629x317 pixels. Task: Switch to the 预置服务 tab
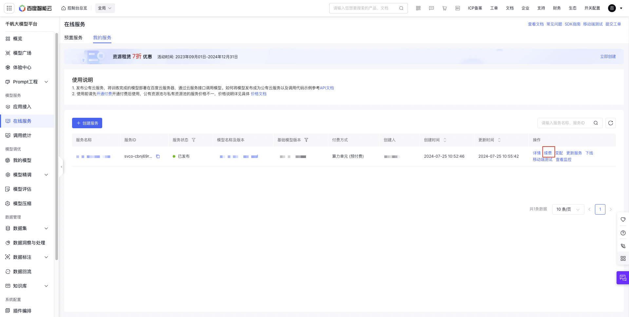[73, 38]
